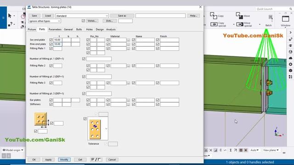Switch to the Bolts tab
Viewport: 294px width, 165px height.
(79, 29)
